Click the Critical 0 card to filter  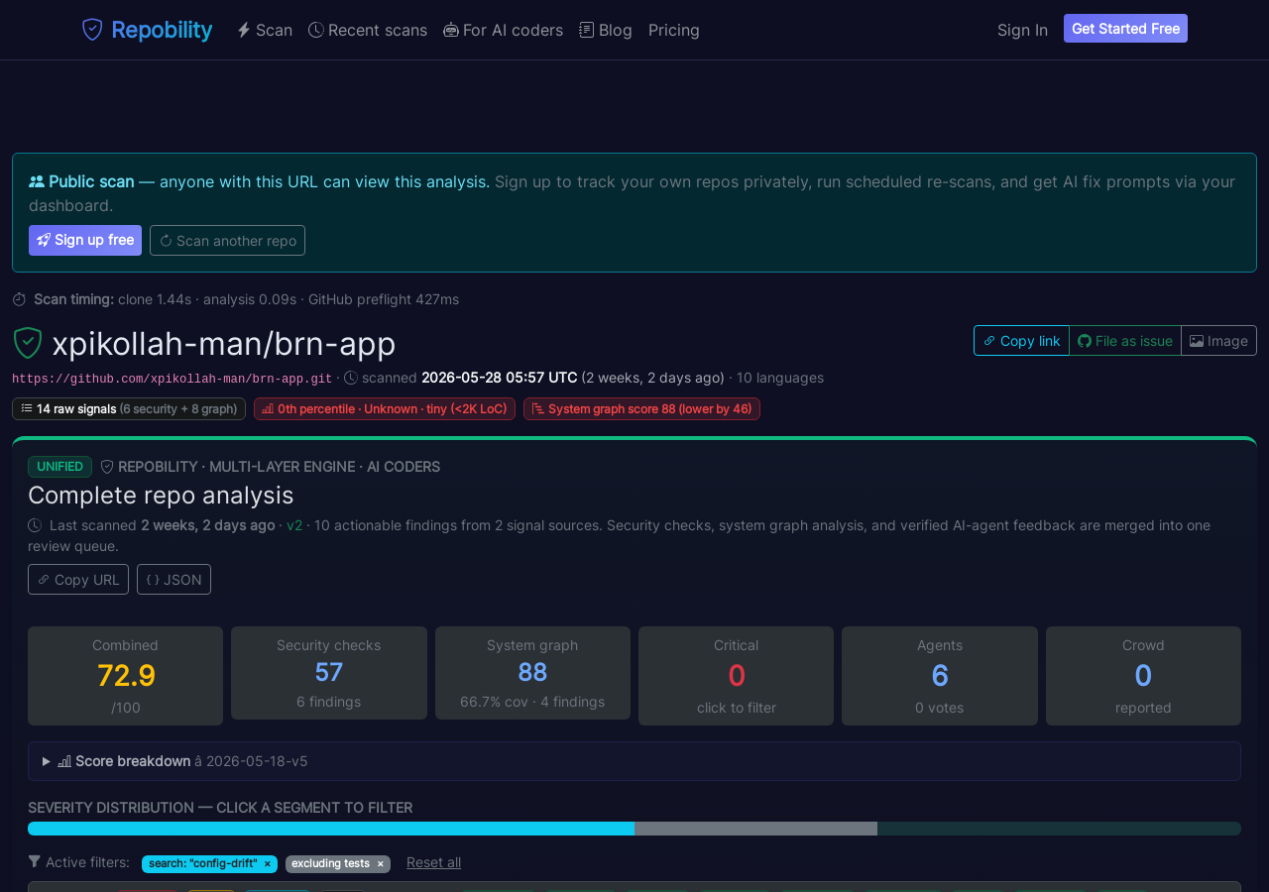coord(736,676)
